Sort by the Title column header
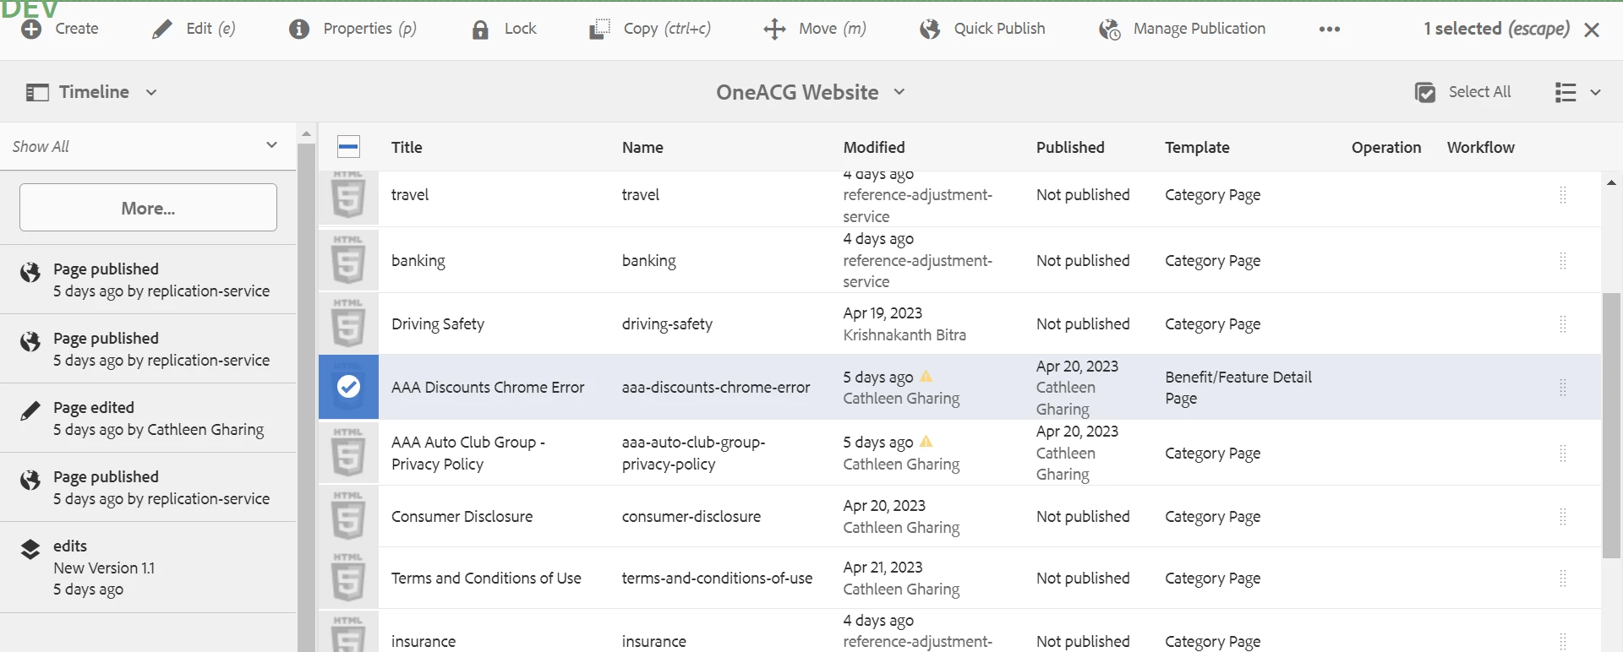 (407, 147)
